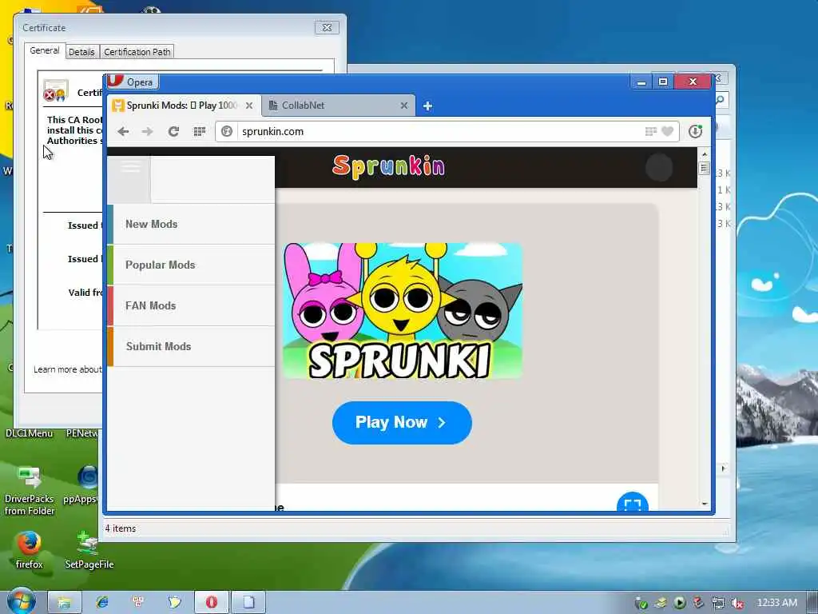
Task: Switch to the Sprunki Mods tab
Action: [184, 106]
